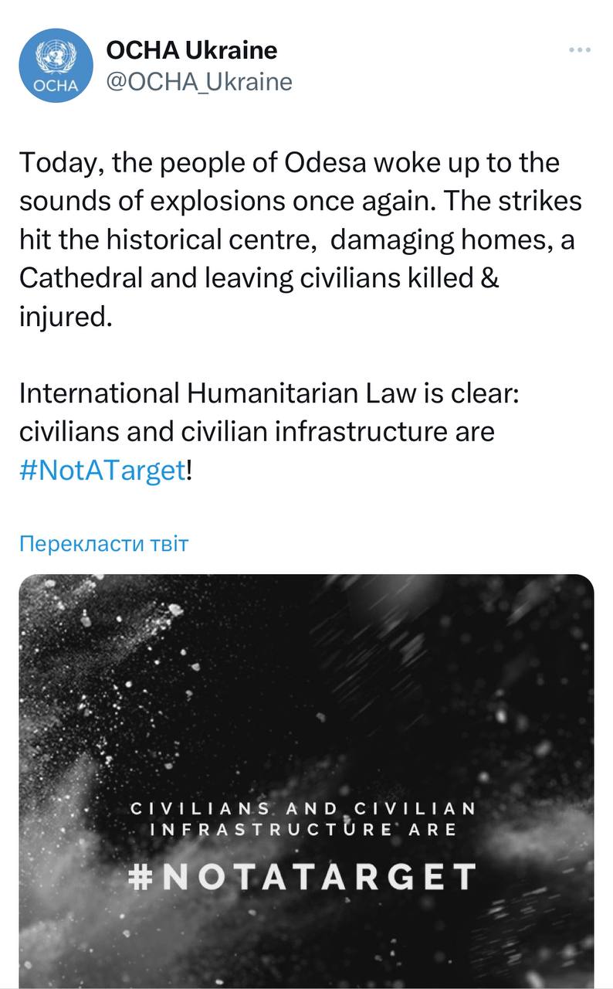The height and width of the screenshot is (989, 613).
Task: Click the word "Odesa" in the tweet
Action: 323,163
